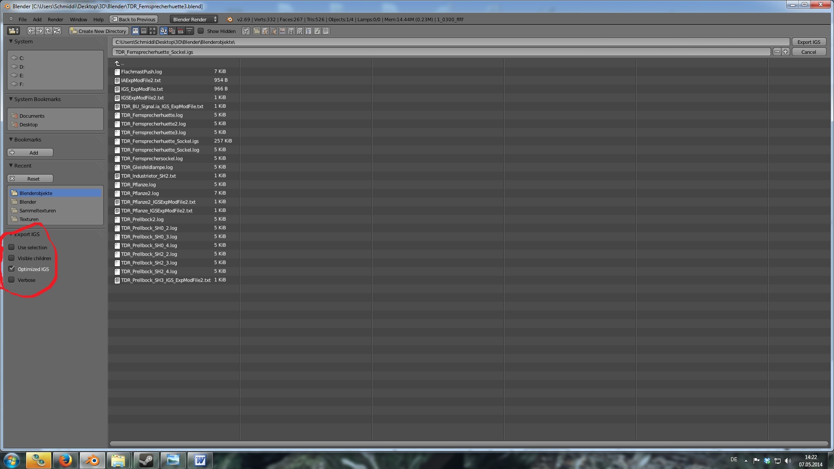Enable Show Hidden checkbox

201,31
